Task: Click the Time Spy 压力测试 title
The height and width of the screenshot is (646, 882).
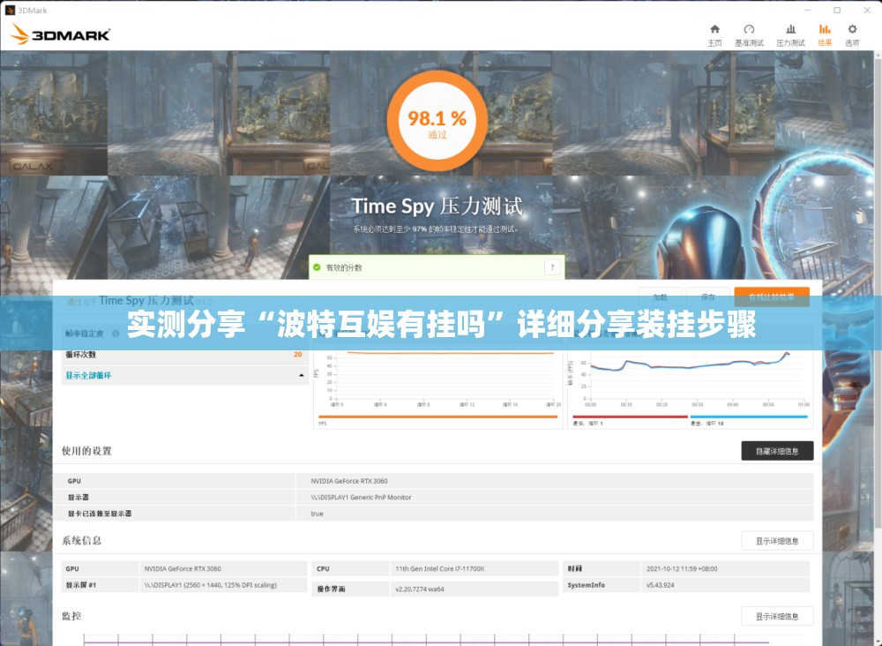Action: coord(437,206)
